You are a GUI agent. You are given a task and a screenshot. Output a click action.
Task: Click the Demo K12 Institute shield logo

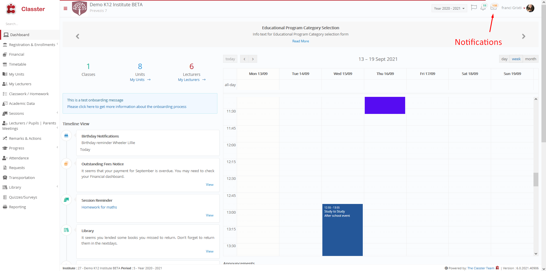[79, 8]
